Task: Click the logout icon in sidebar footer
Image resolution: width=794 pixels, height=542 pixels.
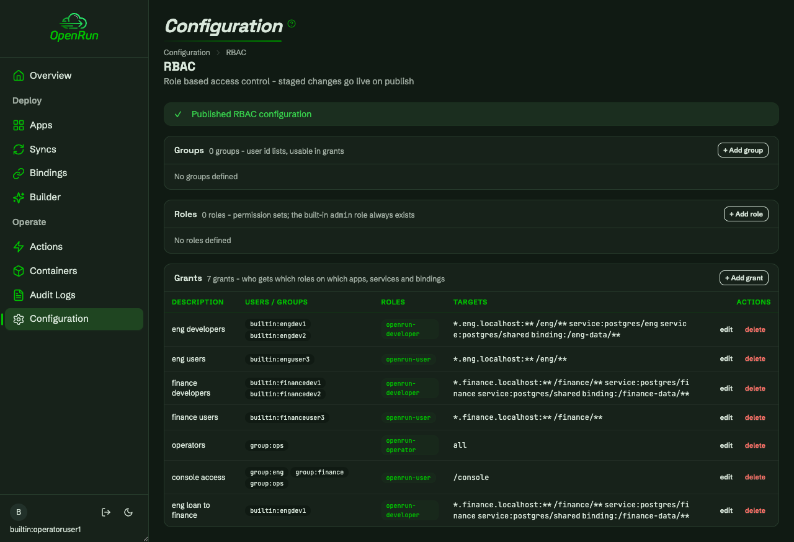Action: (106, 512)
